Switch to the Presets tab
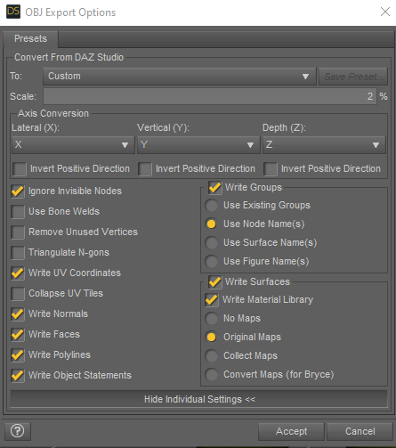 click(30, 38)
